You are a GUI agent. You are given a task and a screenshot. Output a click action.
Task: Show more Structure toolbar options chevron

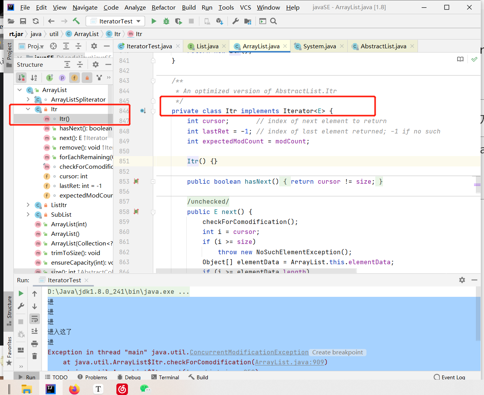pyautogui.click(x=109, y=78)
